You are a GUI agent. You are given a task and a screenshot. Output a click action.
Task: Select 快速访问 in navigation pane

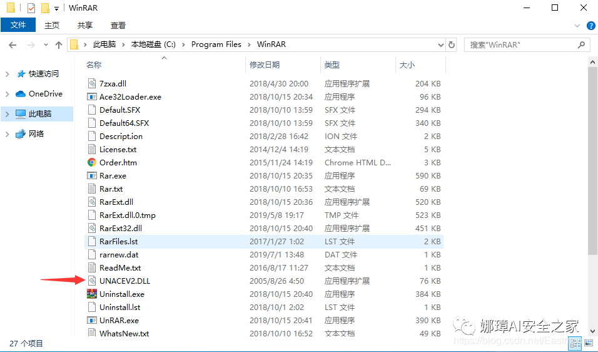click(44, 74)
